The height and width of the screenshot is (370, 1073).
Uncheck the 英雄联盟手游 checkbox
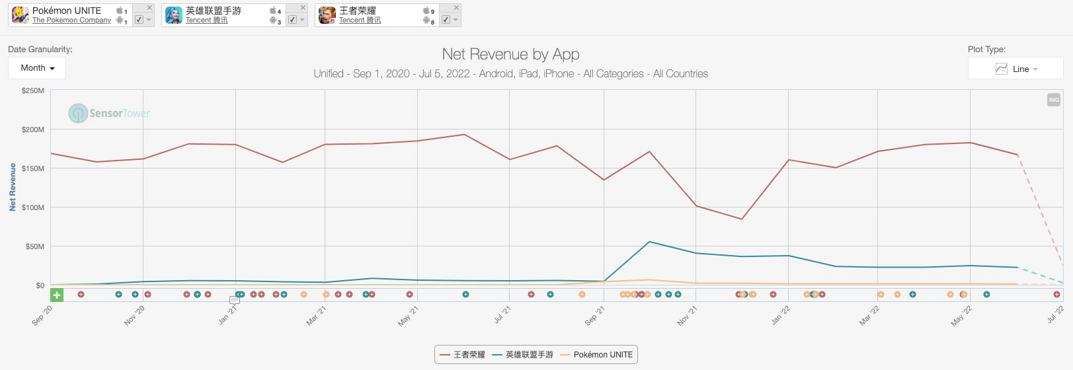[292, 20]
